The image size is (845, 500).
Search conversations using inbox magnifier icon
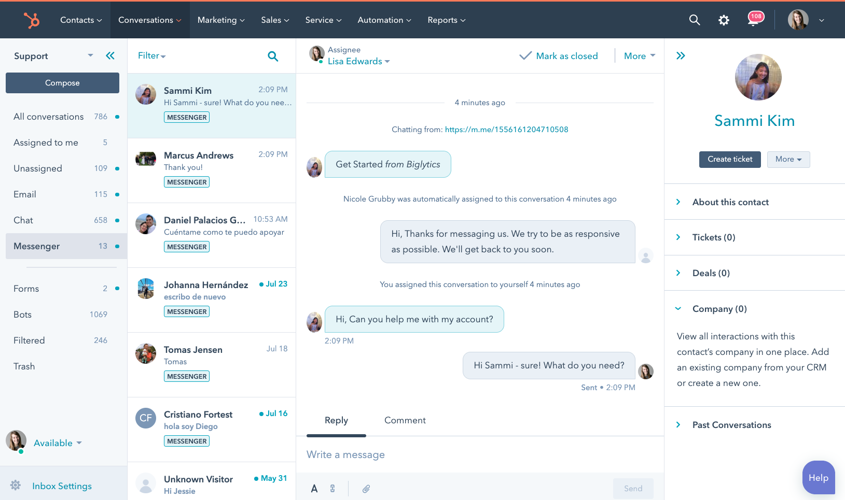273,56
